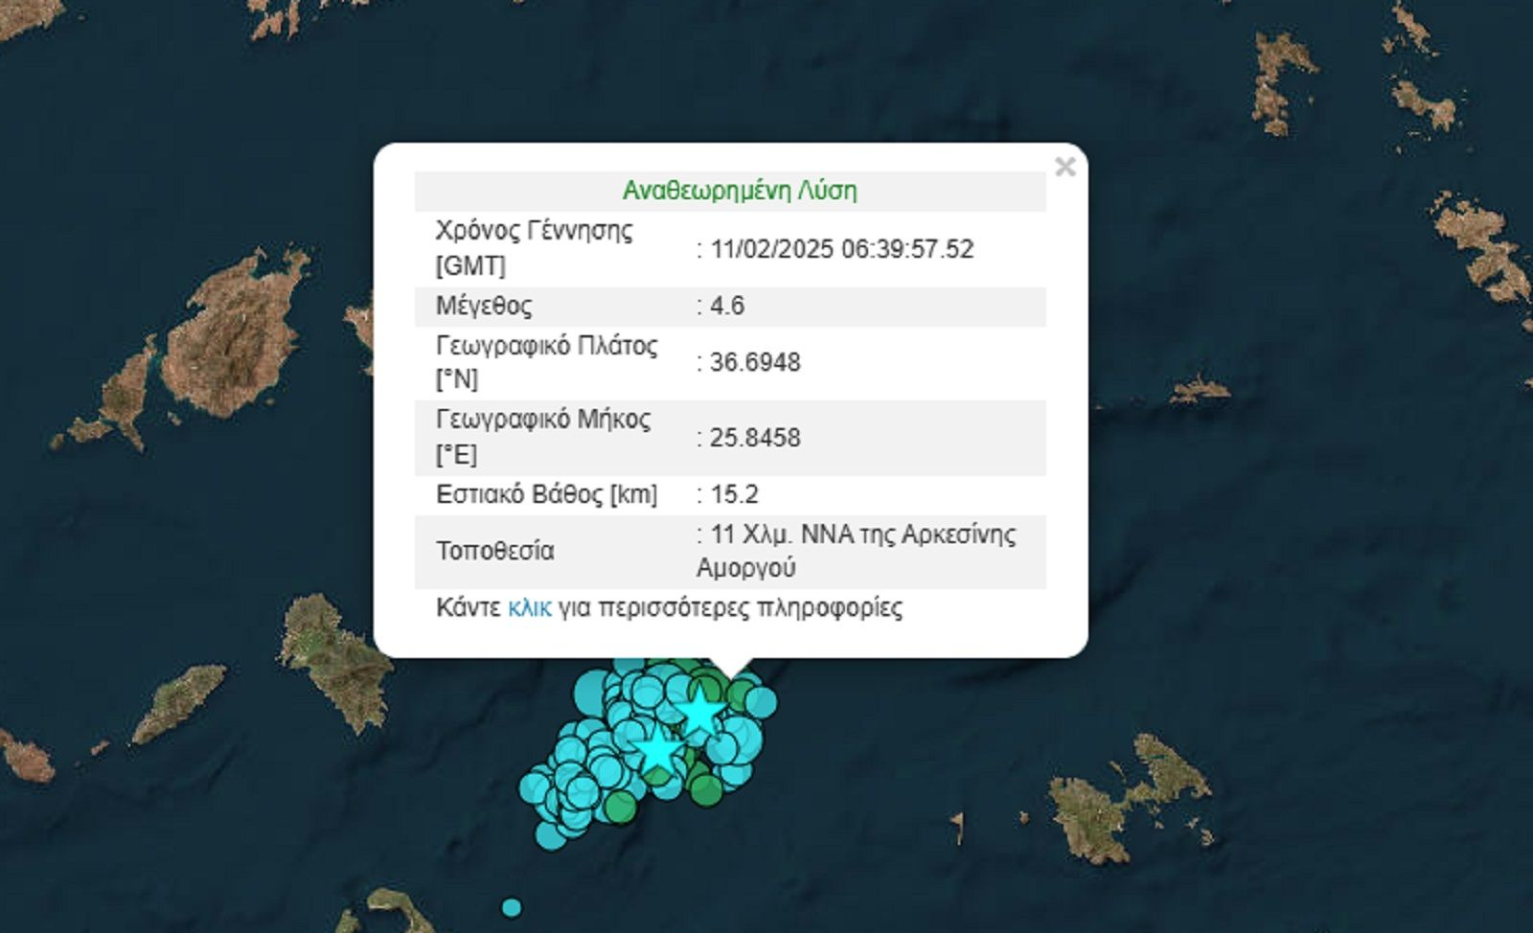
Task: Click the 'Μέγεθος' row label
Action: (x=483, y=306)
